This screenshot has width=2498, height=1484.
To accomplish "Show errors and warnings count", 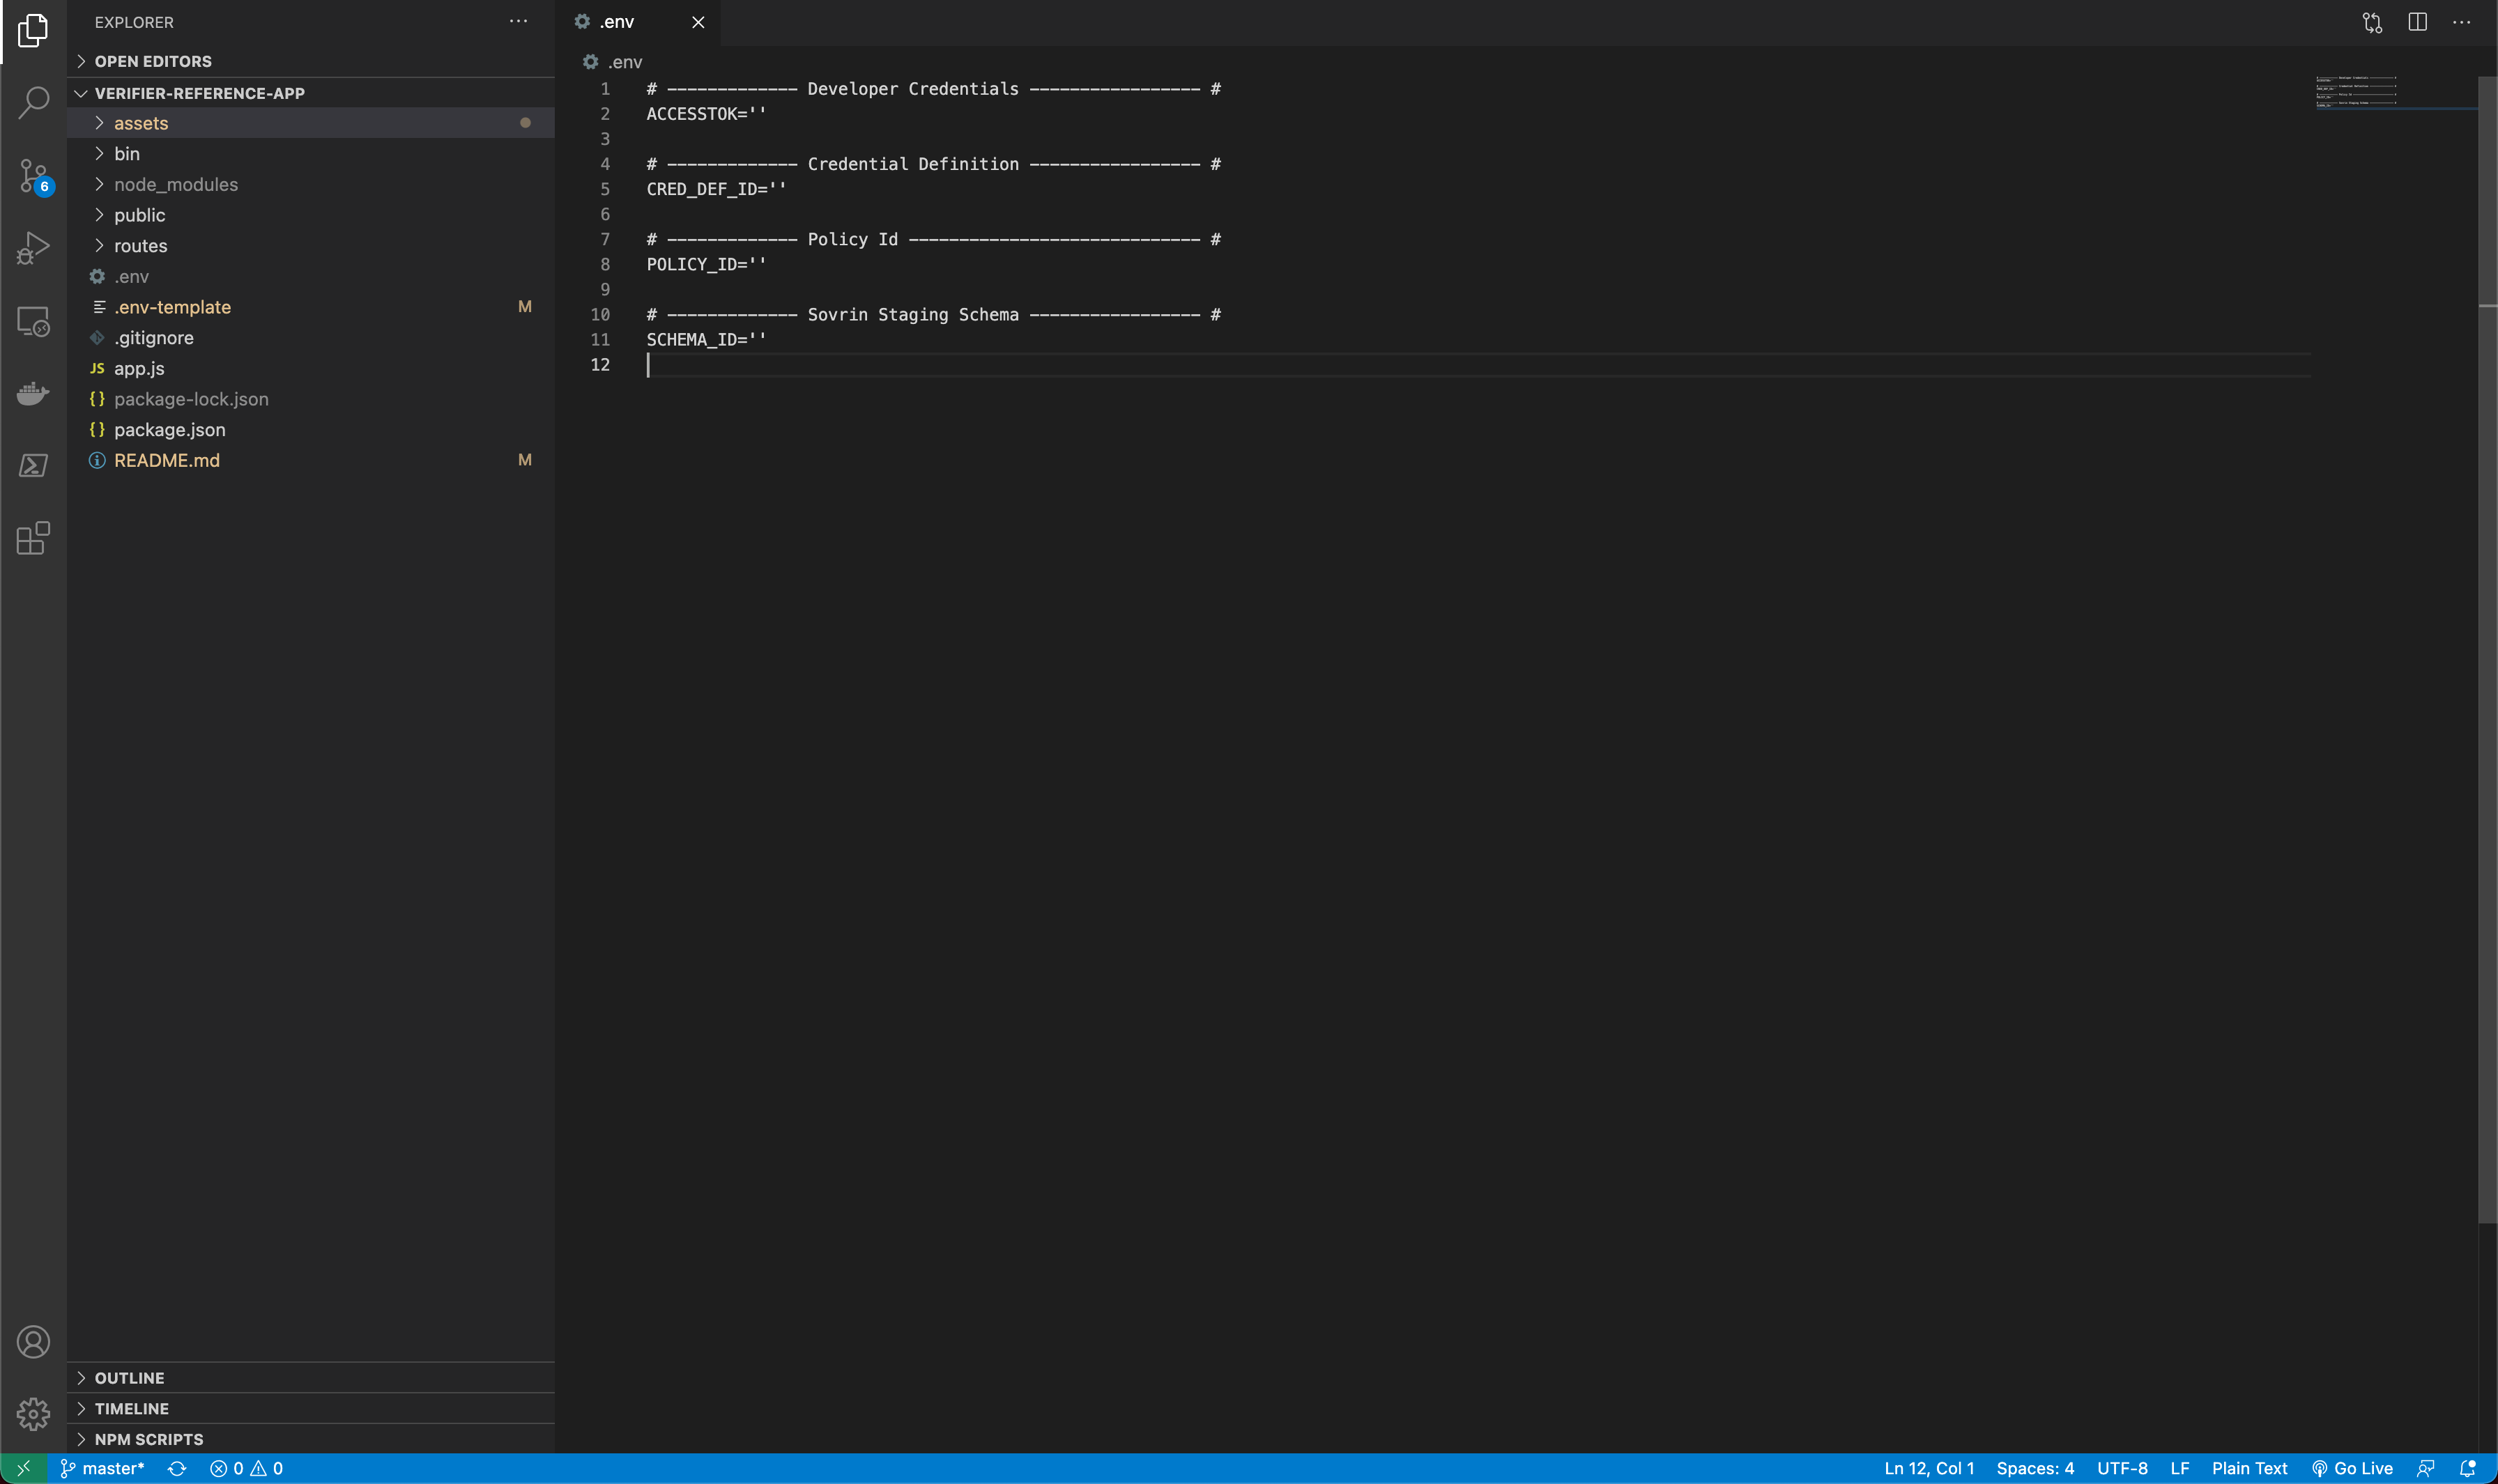I will [x=246, y=1468].
